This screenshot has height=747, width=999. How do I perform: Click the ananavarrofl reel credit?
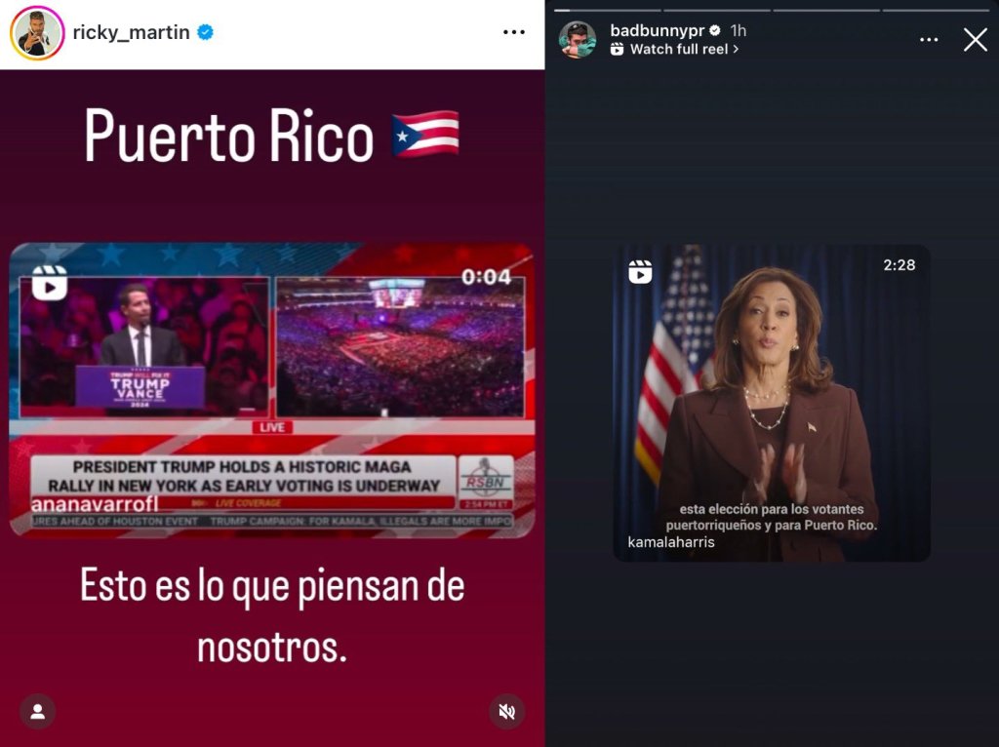95,504
